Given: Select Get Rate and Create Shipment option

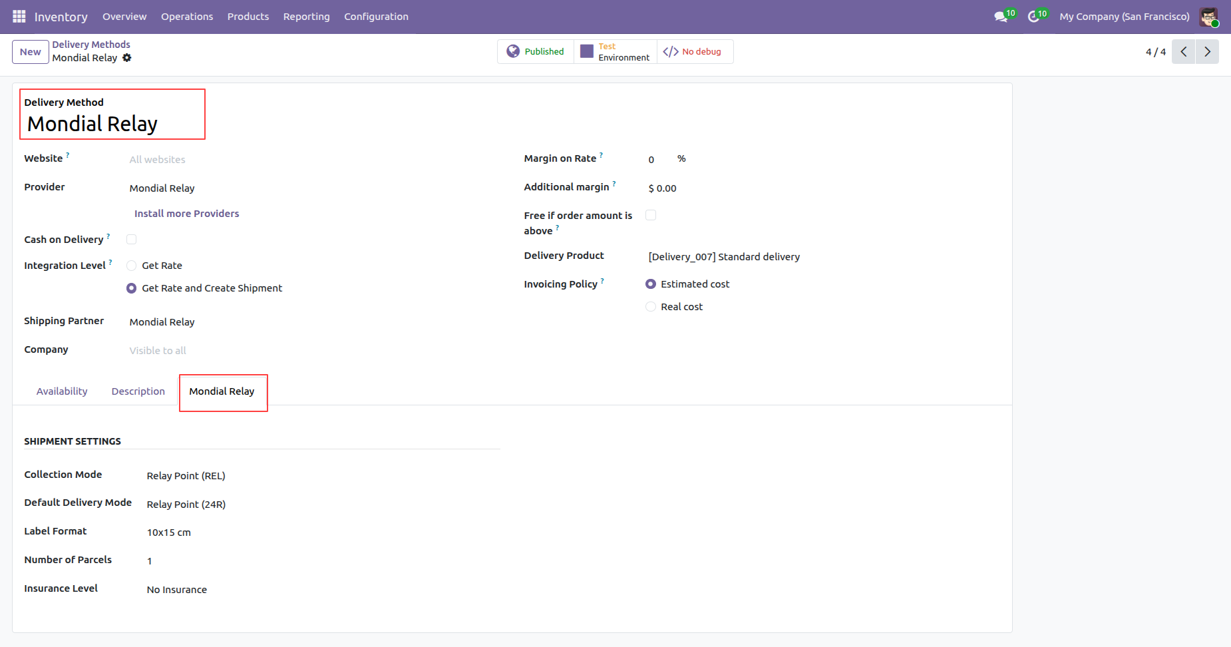Looking at the screenshot, I should (132, 288).
